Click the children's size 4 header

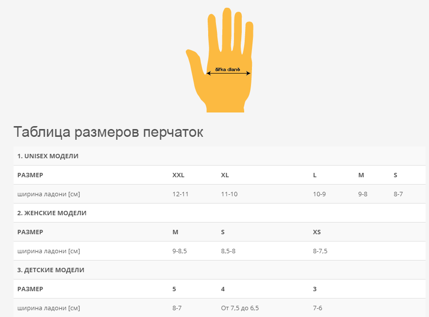(223, 289)
